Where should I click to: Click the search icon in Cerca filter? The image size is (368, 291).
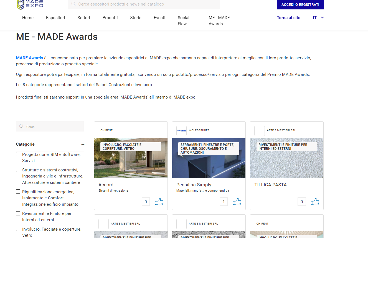click(x=21, y=126)
